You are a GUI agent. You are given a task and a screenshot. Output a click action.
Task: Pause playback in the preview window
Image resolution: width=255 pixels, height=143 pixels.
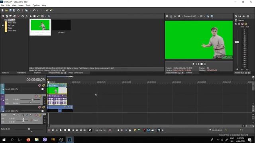(198, 64)
